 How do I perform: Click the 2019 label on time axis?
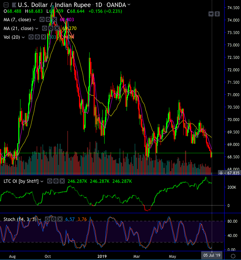pos(102,256)
